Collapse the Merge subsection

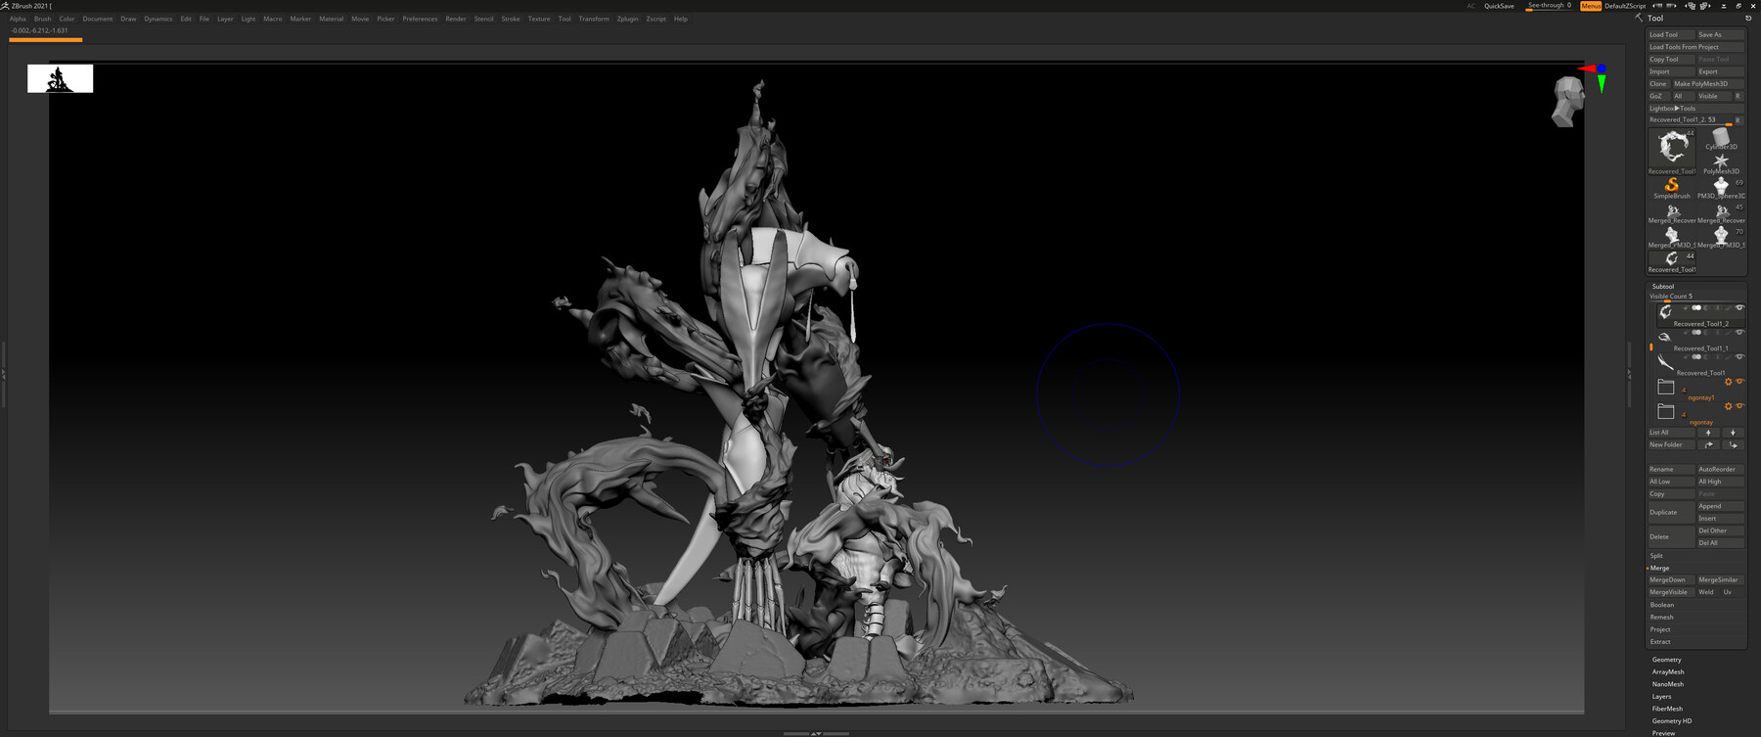click(1660, 568)
